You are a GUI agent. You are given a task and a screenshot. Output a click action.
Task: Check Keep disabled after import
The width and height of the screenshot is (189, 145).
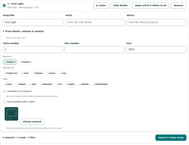click(4, 102)
